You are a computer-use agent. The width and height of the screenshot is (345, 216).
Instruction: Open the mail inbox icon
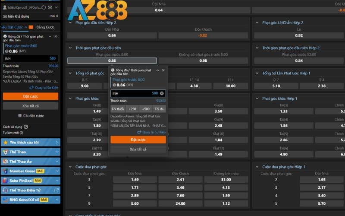(x=50, y=7)
